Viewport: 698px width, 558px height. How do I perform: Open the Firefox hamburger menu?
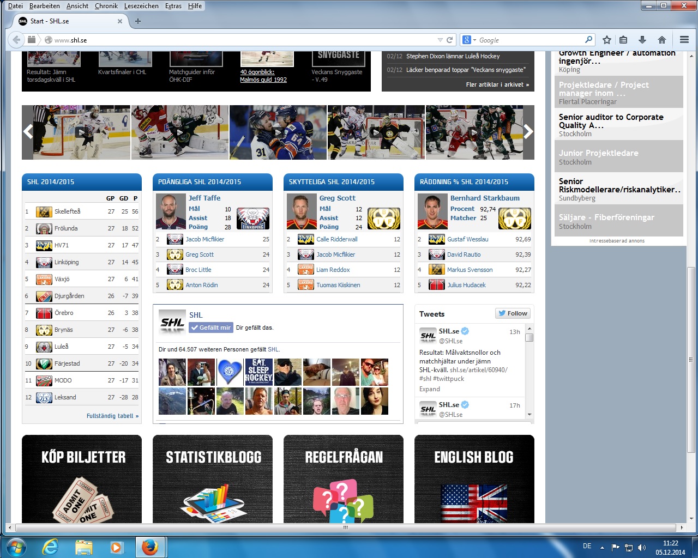(684, 40)
